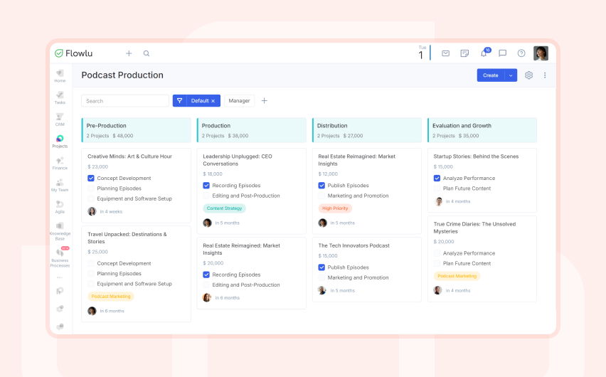This screenshot has width=606, height=377.
Task: Click the Podcast Production page title
Action: click(122, 75)
